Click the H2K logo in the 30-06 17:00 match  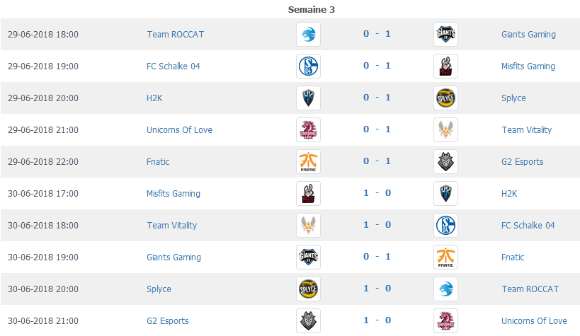coord(445,193)
